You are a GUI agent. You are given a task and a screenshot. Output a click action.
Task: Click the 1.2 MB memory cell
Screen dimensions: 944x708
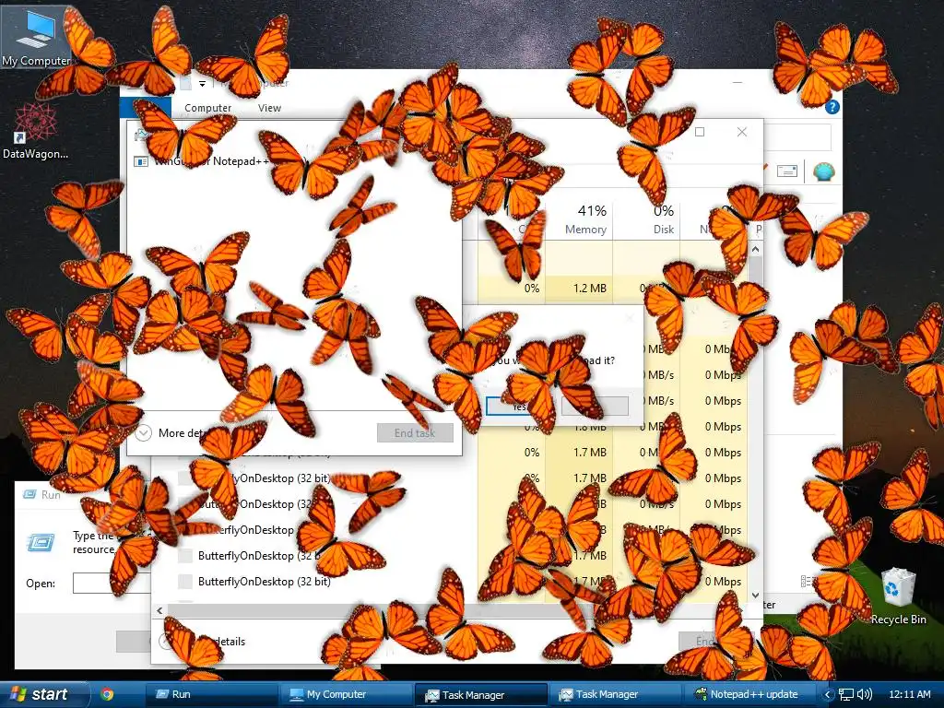(x=579, y=289)
